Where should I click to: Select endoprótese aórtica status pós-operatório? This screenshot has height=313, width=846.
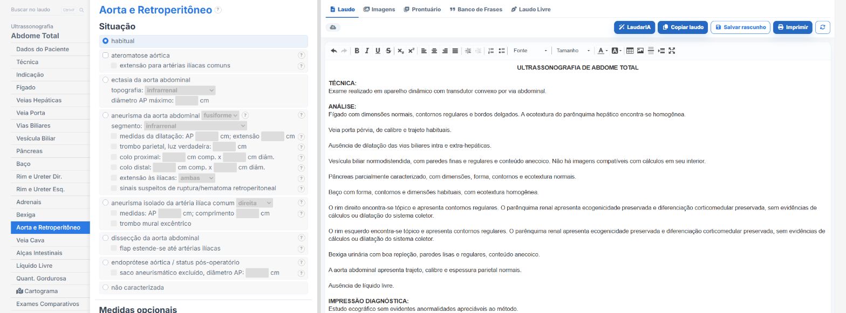pyautogui.click(x=106, y=263)
